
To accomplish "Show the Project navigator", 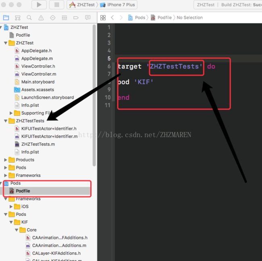I will click(6, 18).
